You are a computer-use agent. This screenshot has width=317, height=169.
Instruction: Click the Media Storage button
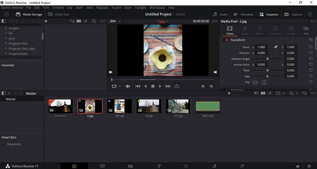point(29,14)
